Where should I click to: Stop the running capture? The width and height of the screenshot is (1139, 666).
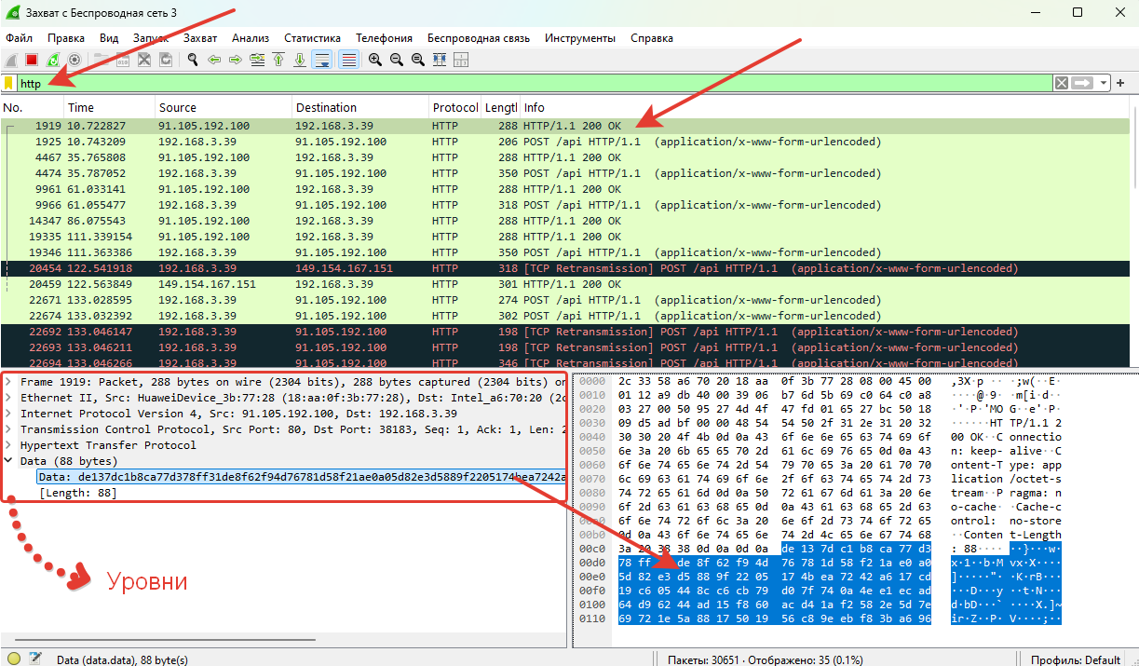coord(32,60)
